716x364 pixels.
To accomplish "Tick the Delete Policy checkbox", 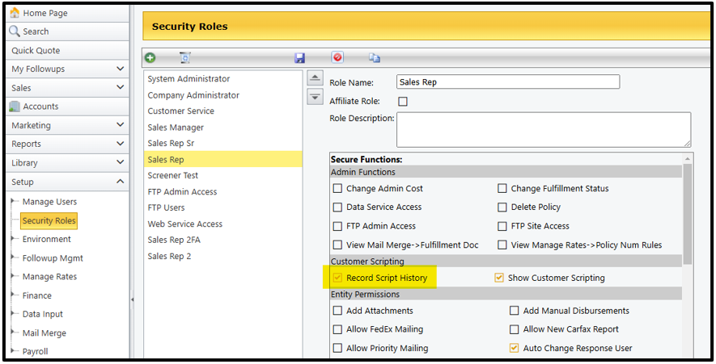I will click(502, 207).
